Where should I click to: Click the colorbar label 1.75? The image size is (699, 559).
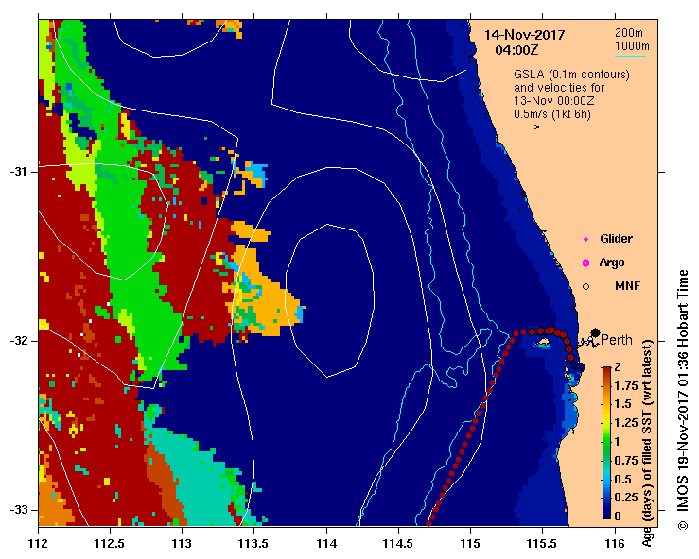[626, 386]
